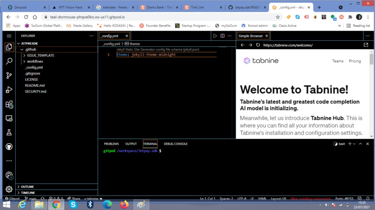
Task: Expand the TIMELINE section
Action: (x=57, y=192)
